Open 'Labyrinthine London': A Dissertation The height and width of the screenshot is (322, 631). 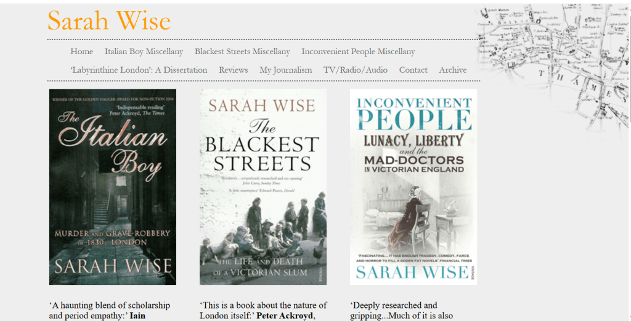(139, 70)
